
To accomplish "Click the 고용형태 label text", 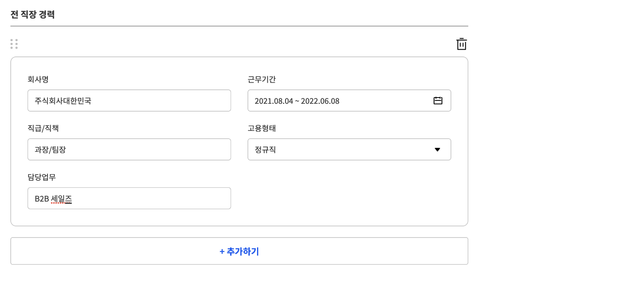I will click(x=262, y=128).
